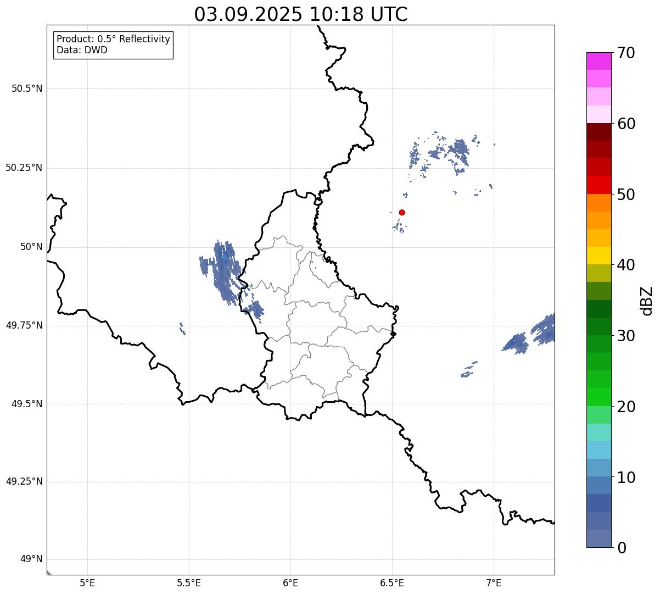Click the red station marker dot
This screenshot has width=660, height=594.
coord(402,212)
